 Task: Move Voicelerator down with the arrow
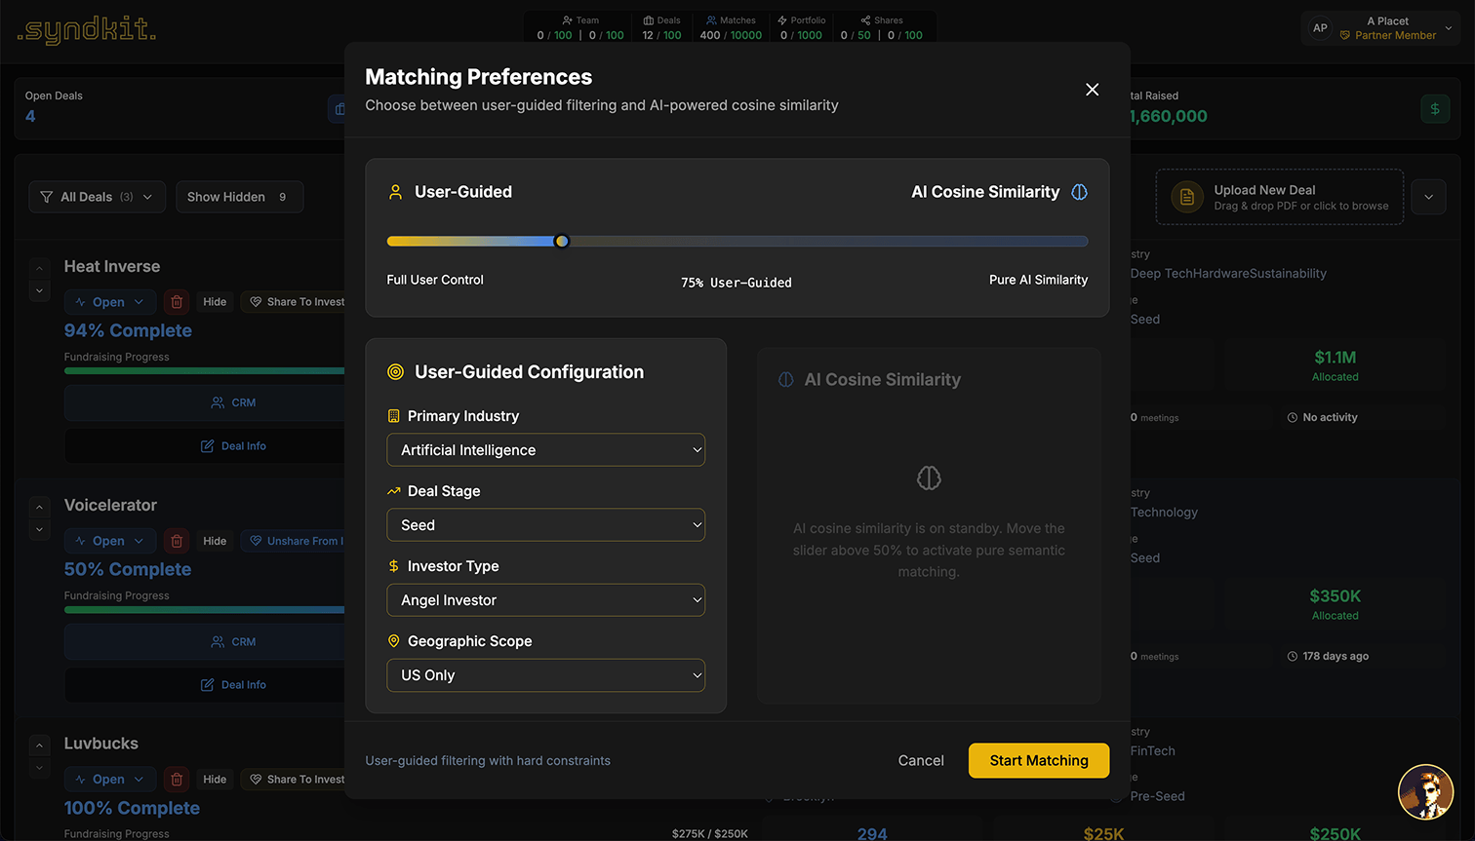click(39, 529)
